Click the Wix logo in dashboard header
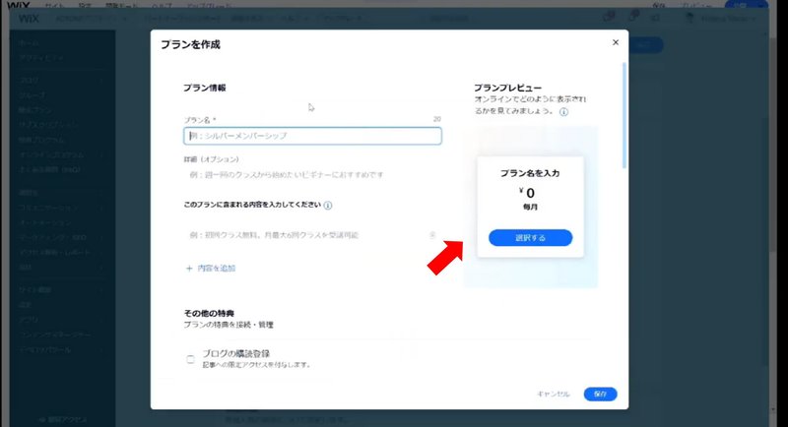 (x=29, y=19)
